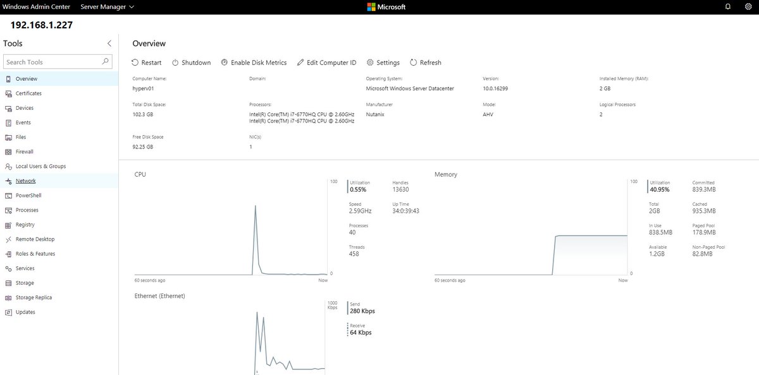Click the Storage sidebar icon
The height and width of the screenshot is (375, 759).
8,283
